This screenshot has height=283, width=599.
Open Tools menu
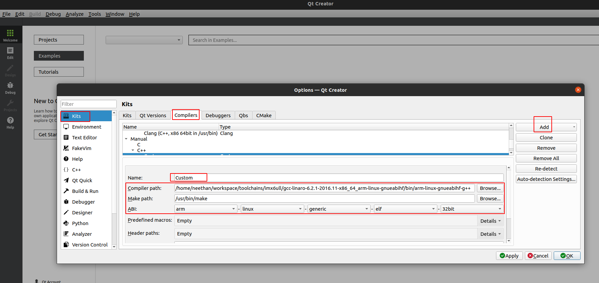(95, 14)
